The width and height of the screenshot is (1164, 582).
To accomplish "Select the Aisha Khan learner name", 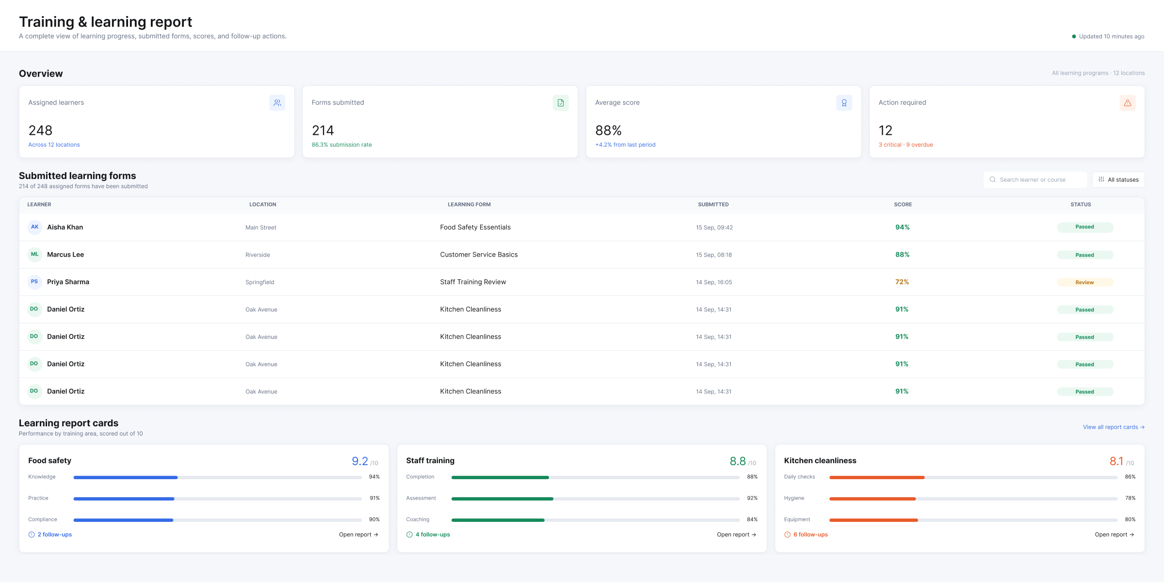I will point(65,227).
